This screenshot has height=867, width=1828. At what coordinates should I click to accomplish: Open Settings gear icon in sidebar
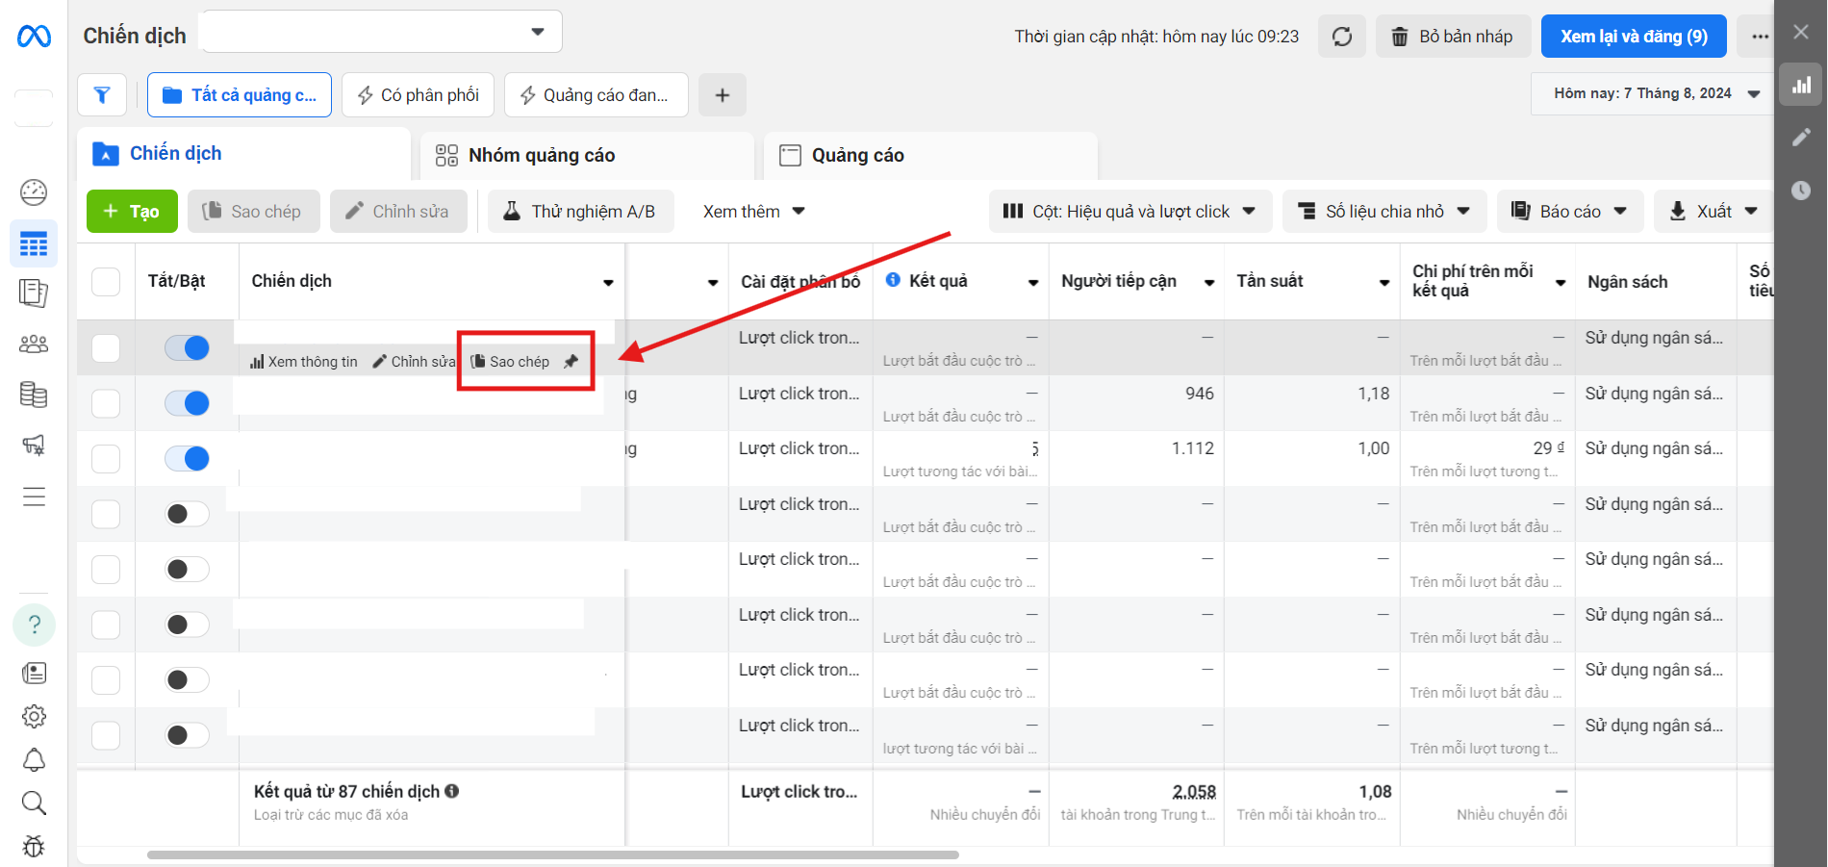pyautogui.click(x=34, y=716)
